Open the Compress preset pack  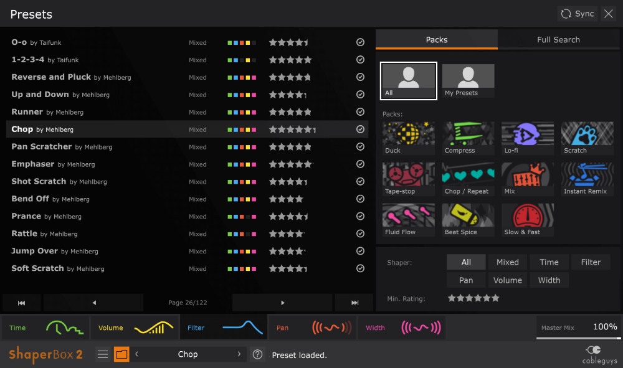pyautogui.click(x=468, y=138)
